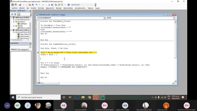Viewport: 197px width, 111px height.
Task: Open the Herramientas menu
Action: [68, 8]
